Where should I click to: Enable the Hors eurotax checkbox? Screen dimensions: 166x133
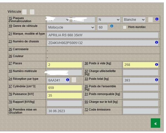pyautogui.click(x=124, y=27)
